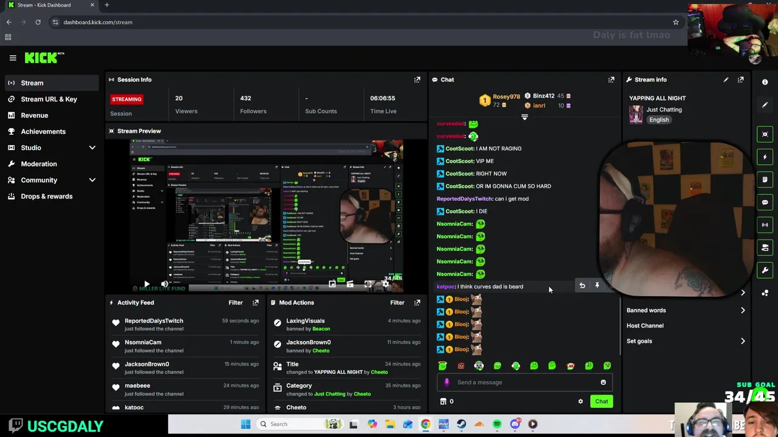Open Discord from the taskbar
778x437 pixels.
coord(515,424)
